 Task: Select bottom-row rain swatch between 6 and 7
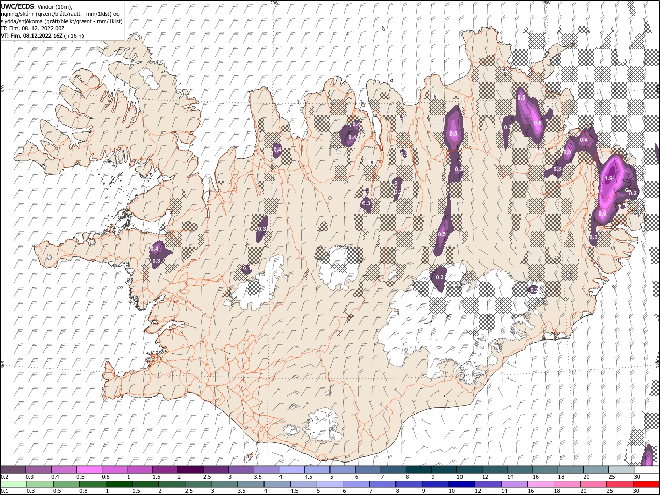[357, 485]
